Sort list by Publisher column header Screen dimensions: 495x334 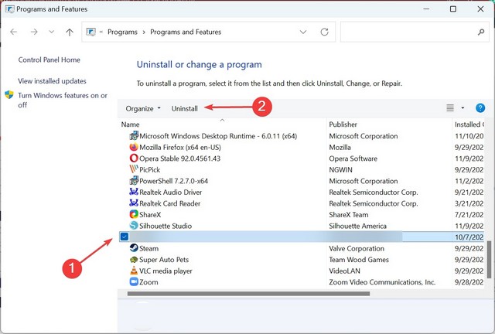(343, 124)
